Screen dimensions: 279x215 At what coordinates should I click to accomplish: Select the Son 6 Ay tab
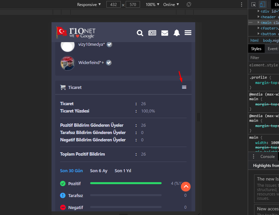pyautogui.click(x=99, y=171)
